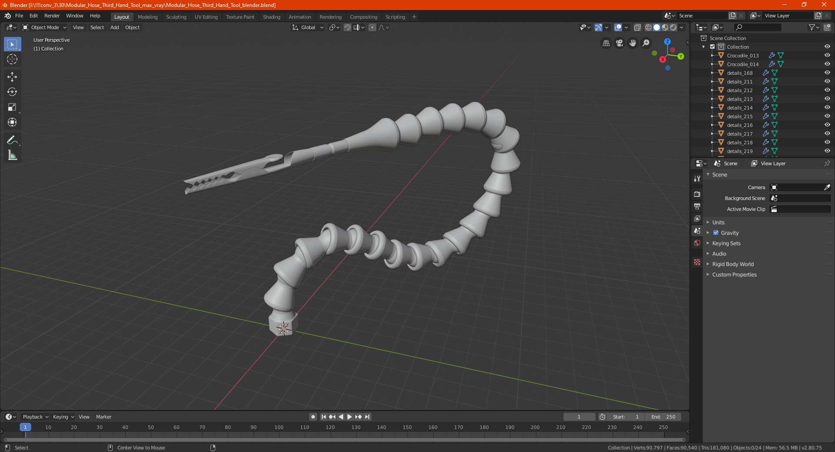This screenshot has height=452, width=835.
Task: Open the Render properties tab
Action: (x=697, y=194)
